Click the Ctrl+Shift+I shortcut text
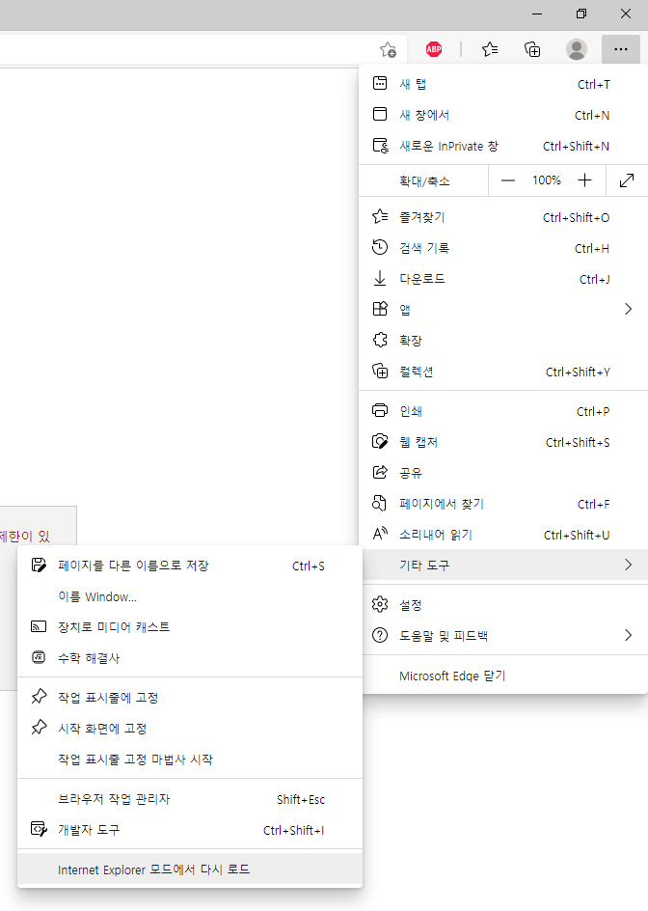 [294, 830]
